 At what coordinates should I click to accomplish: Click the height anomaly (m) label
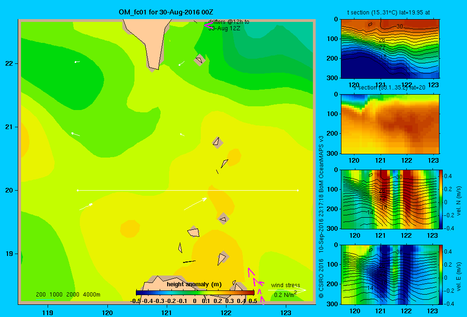194,284
